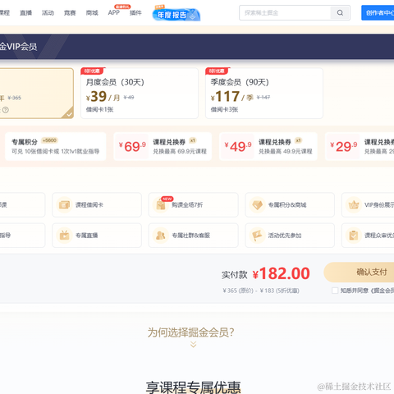Click the 课程借阅卡 benefit label
The image size is (394, 394).
click(x=89, y=205)
